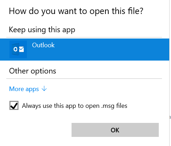Click the Outlook envelope app icon
This screenshot has height=146, width=171.
coord(18,49)
